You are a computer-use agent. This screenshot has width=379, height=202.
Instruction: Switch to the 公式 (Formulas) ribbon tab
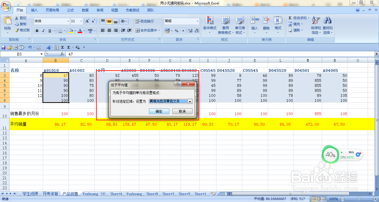(70, 10)
